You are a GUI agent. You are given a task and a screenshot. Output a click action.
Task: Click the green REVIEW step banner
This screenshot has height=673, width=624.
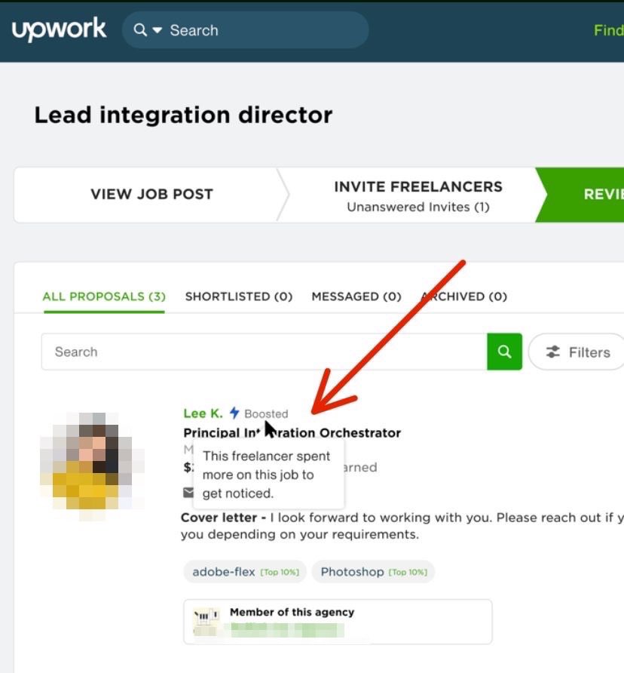point(595,194)
